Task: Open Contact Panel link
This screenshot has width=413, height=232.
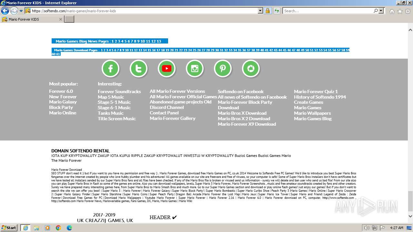Action: click(164, 113)
